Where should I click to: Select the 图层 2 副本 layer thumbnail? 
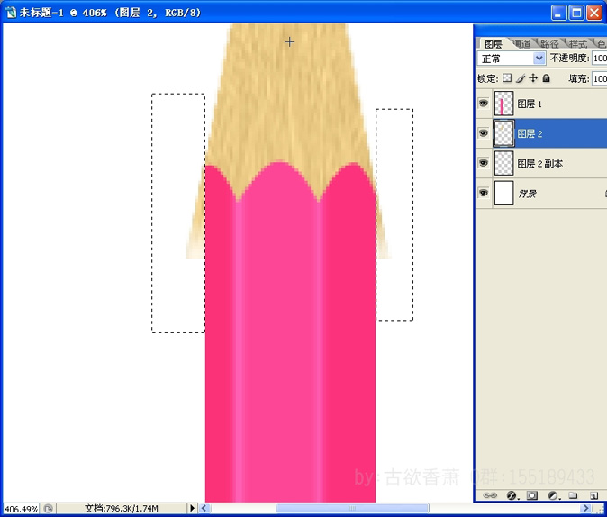[x=504, y=163]
